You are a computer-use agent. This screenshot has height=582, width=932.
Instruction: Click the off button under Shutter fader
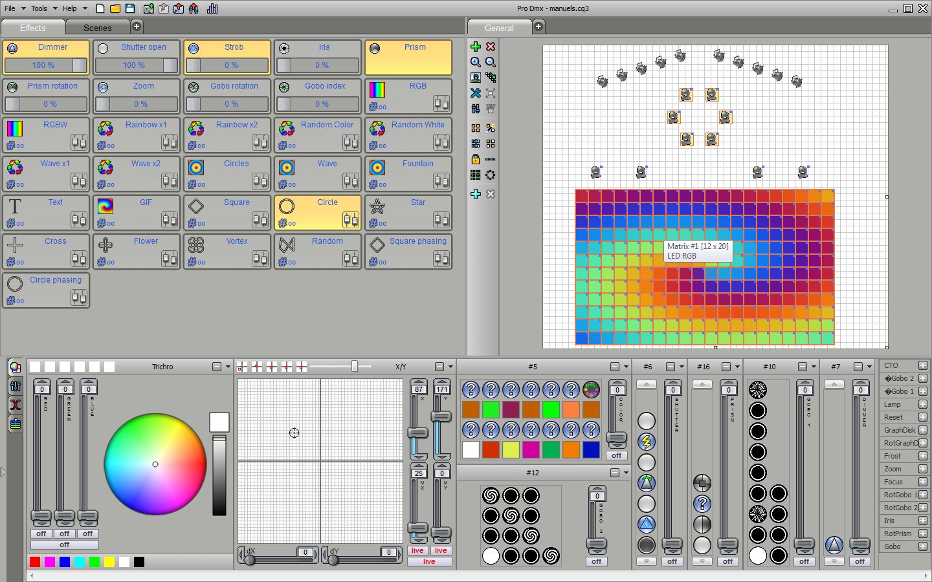point(672,561)
